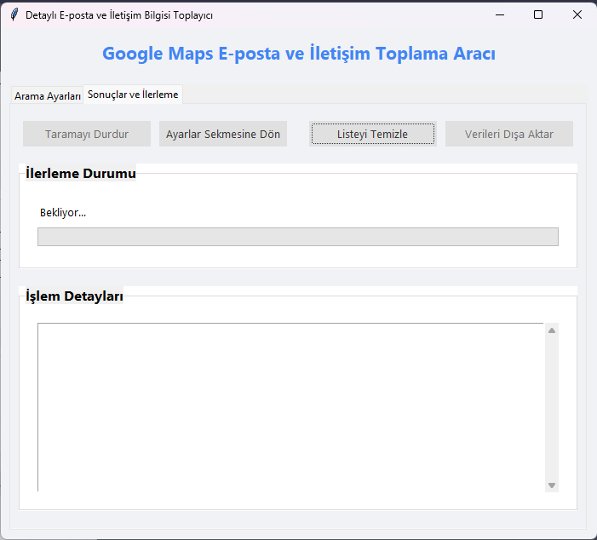Click the feather app icon in title bar

pyautogui.click(x=14, y=14)
